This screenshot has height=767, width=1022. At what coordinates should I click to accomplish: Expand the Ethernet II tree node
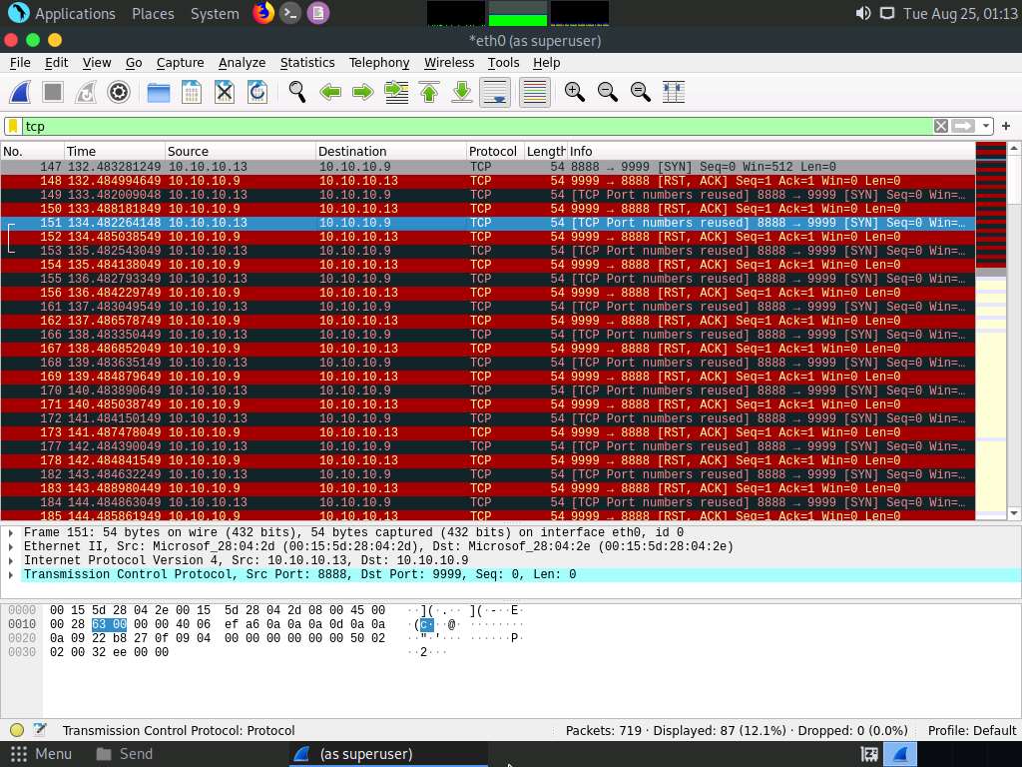(10, 546)
